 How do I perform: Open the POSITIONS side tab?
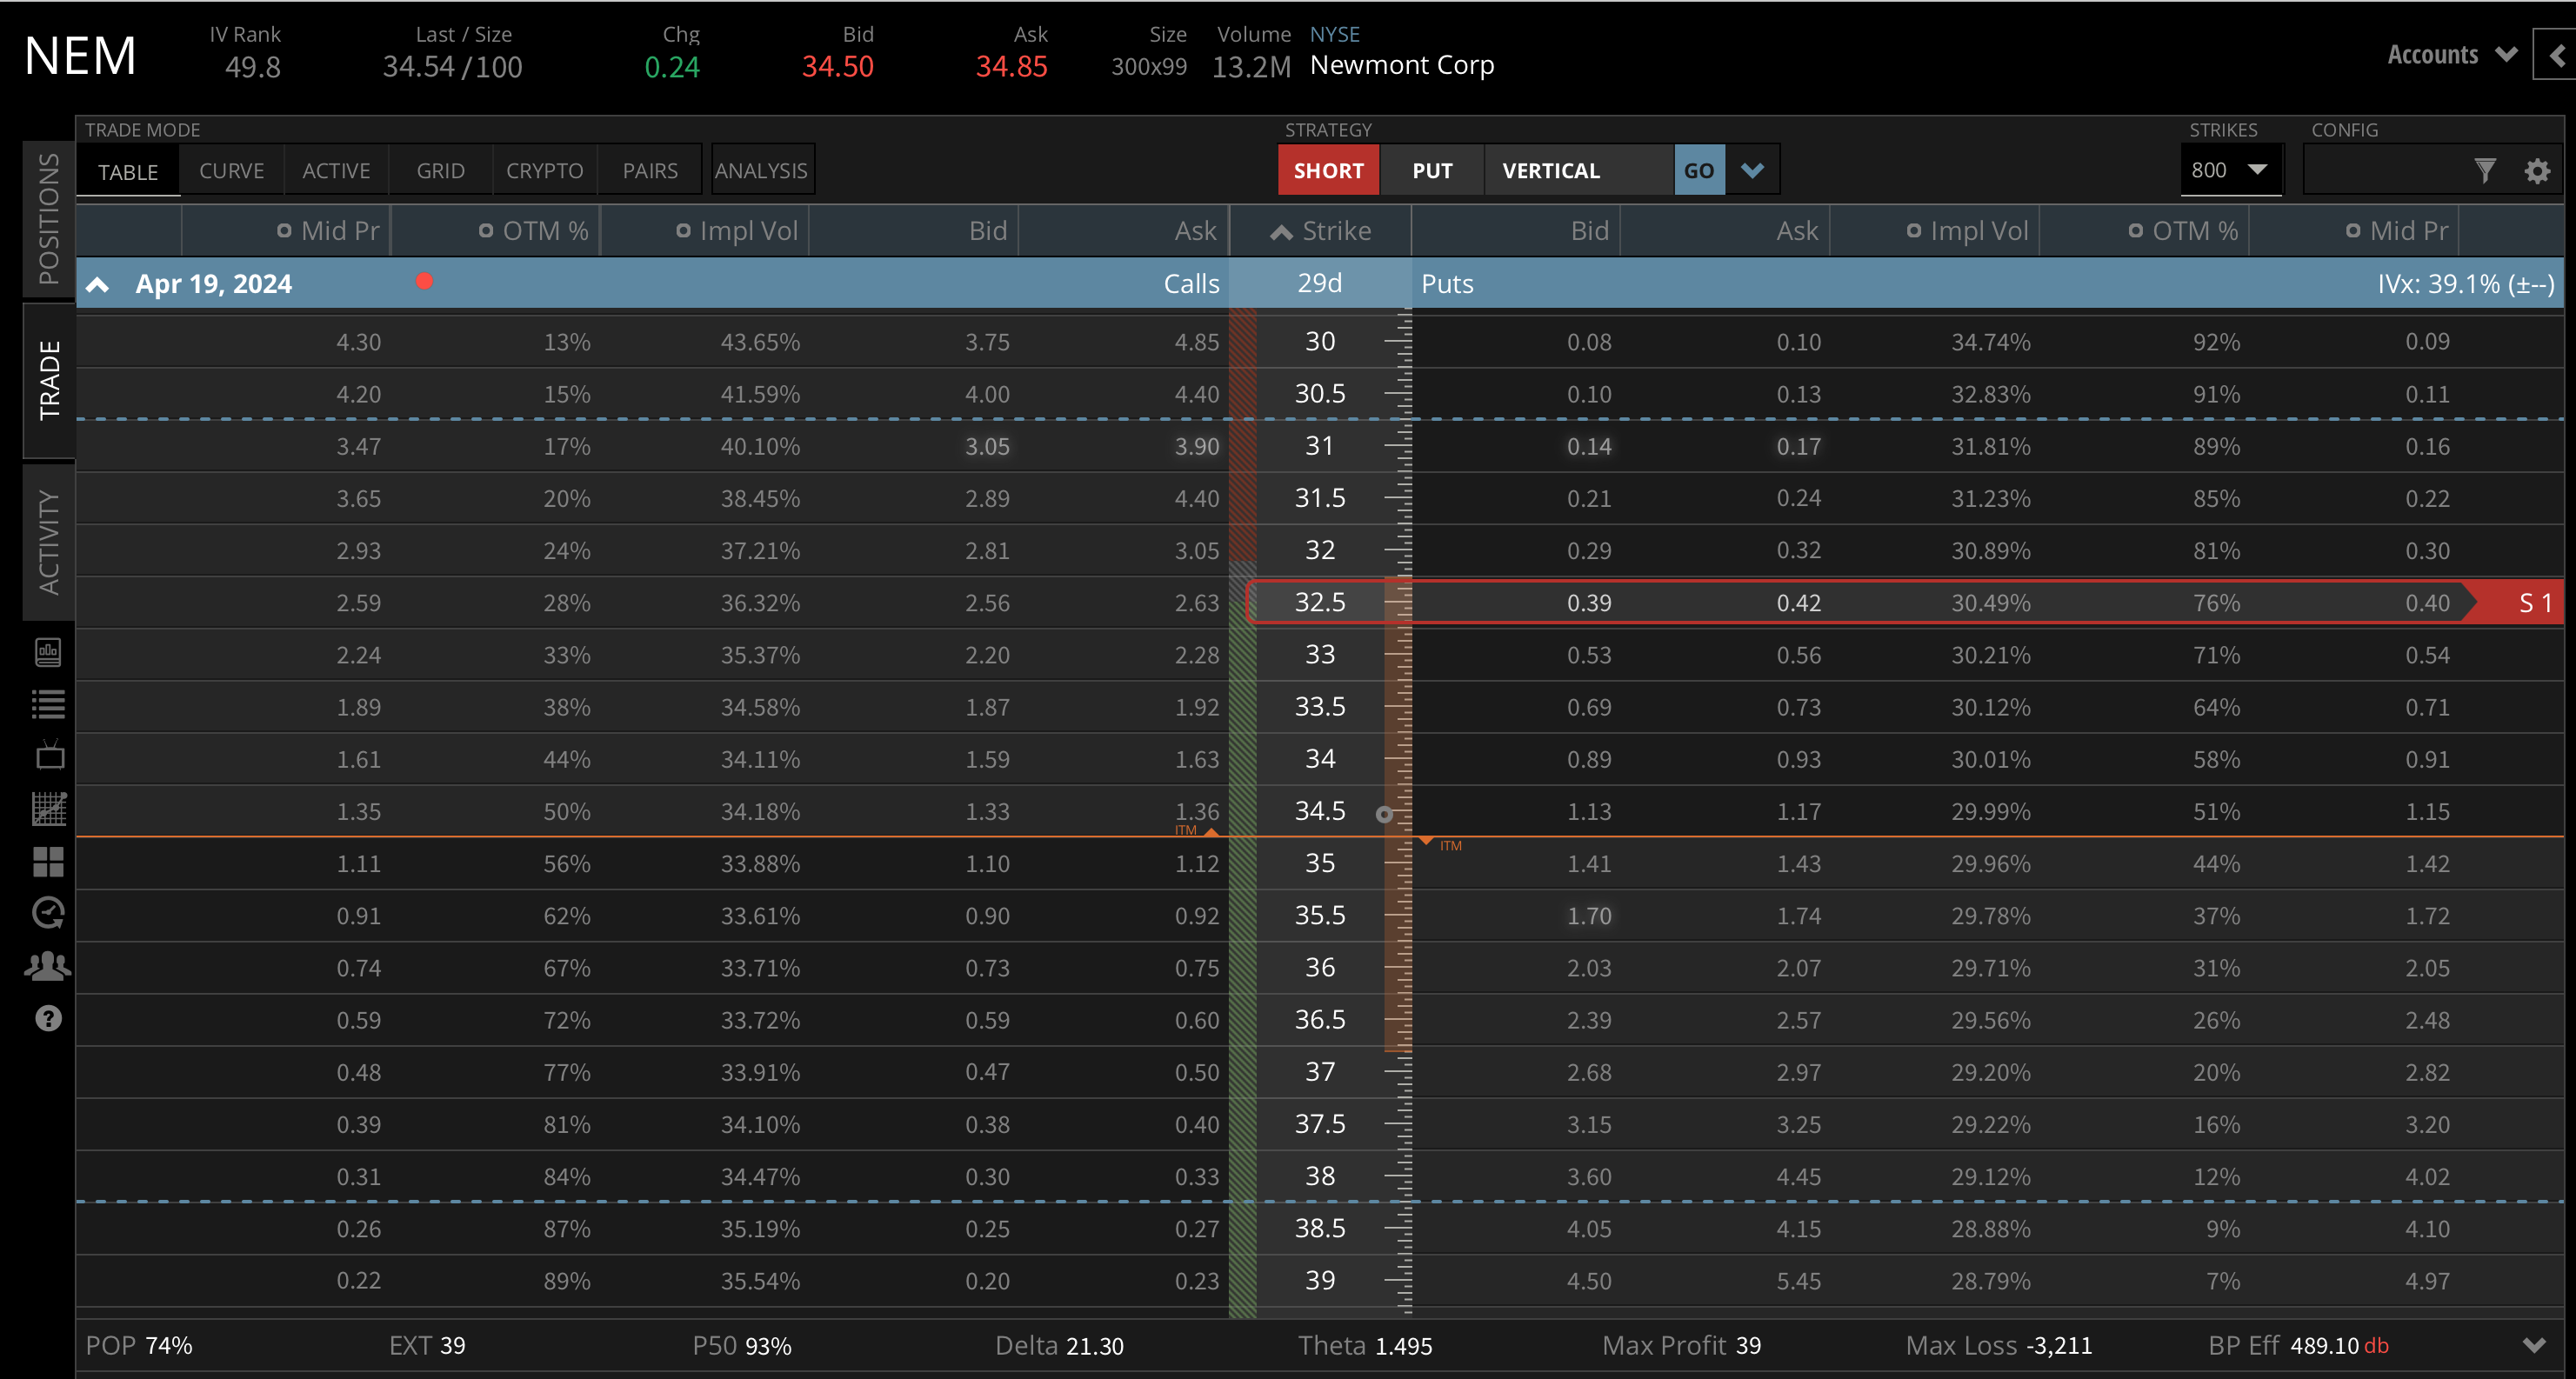(49, 219)
